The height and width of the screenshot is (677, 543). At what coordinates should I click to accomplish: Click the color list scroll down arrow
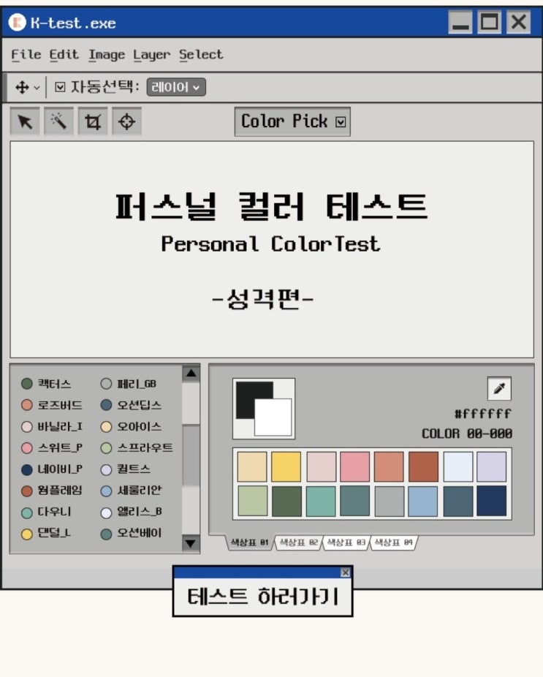tap(191, 543)
